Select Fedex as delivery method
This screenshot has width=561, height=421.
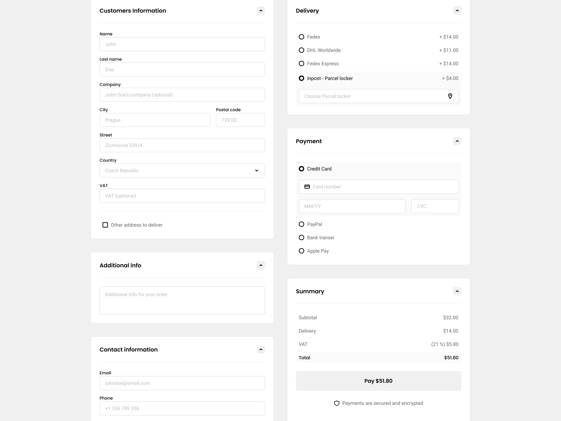tap(302, 36)
